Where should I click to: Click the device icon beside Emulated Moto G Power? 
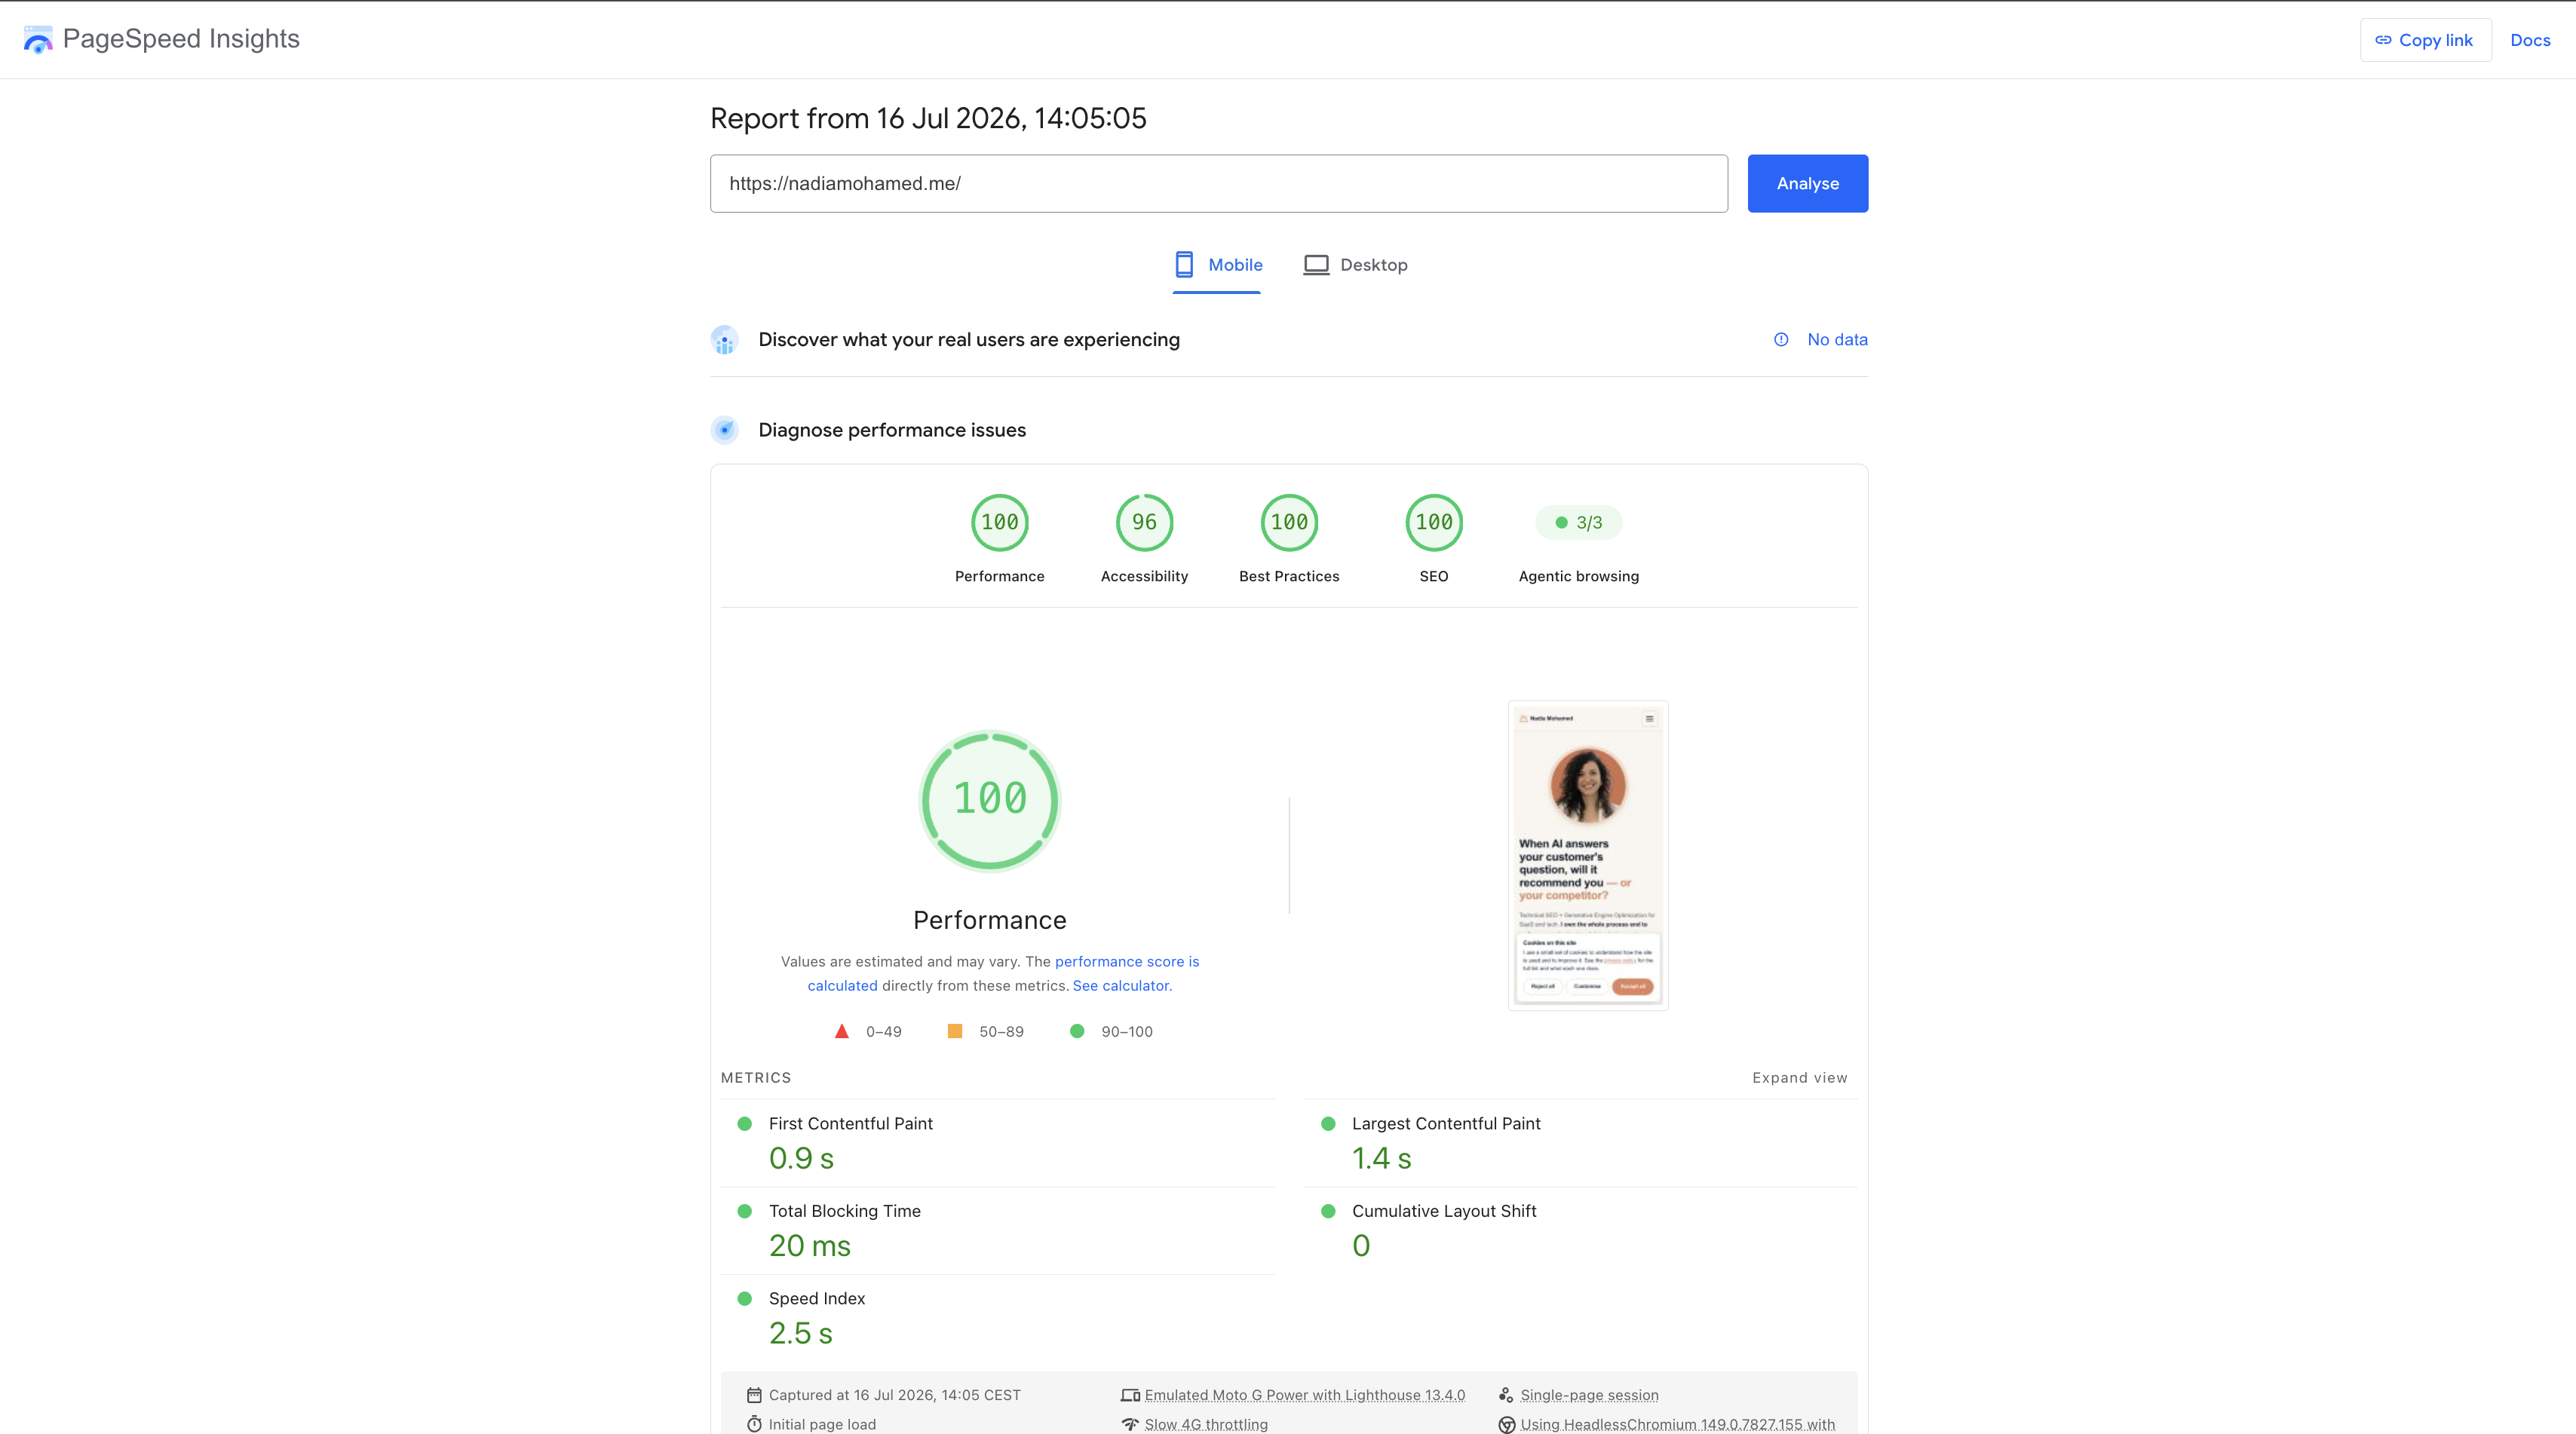(1130, 1395)
